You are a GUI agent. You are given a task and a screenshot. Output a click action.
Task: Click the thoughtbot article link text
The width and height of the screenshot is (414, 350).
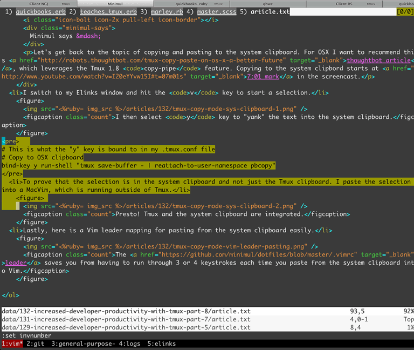point(378,60)
